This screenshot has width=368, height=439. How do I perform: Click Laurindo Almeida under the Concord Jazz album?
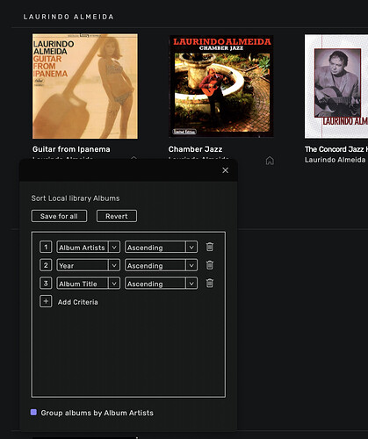(x=335, y=160)
